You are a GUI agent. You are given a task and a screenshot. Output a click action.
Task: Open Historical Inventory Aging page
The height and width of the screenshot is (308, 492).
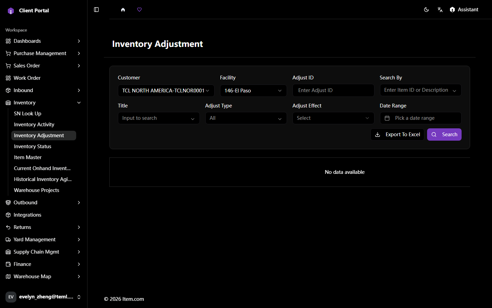[44, 179]
